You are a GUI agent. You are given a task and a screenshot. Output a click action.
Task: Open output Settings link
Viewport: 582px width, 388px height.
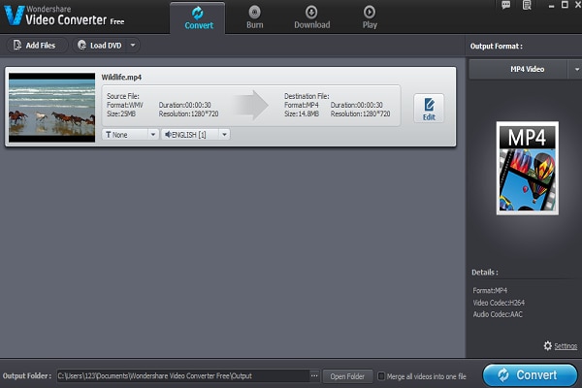coord(566,346)
